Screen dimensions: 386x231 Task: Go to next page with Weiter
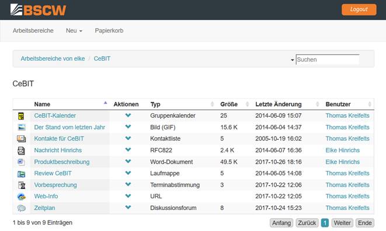tap(342, 223)
